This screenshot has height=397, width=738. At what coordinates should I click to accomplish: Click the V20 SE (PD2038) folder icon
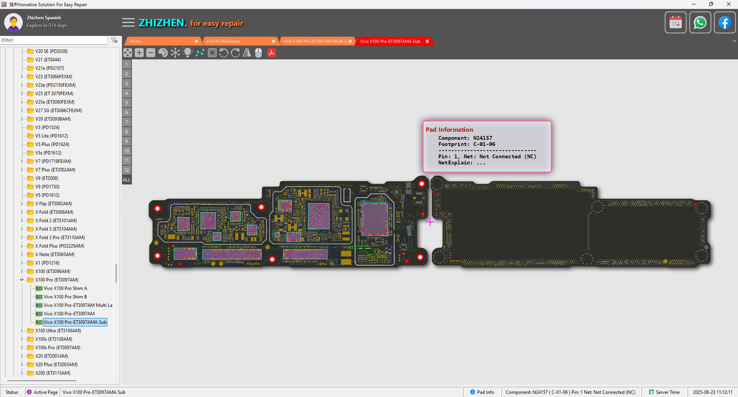click(30, 51)
